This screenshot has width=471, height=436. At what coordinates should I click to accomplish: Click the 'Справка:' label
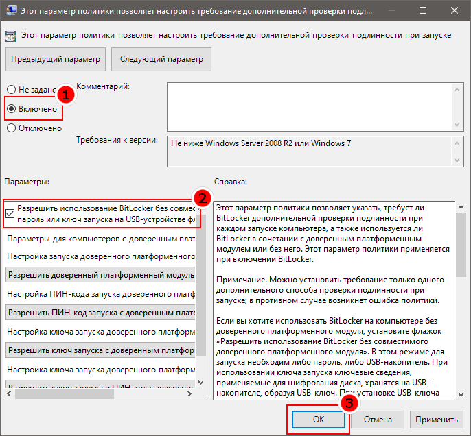click(x=231, y=182)
